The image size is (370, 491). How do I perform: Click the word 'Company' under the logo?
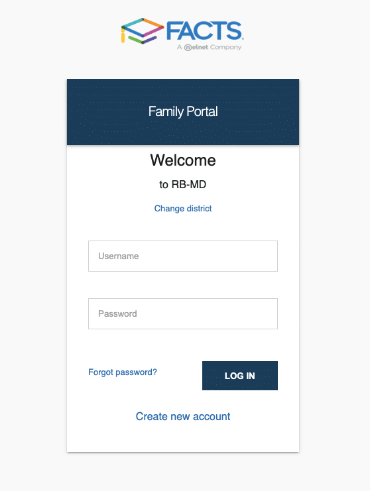(225, 48)
